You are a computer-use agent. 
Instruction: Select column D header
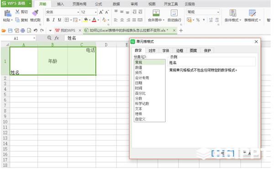pos(106,45)
